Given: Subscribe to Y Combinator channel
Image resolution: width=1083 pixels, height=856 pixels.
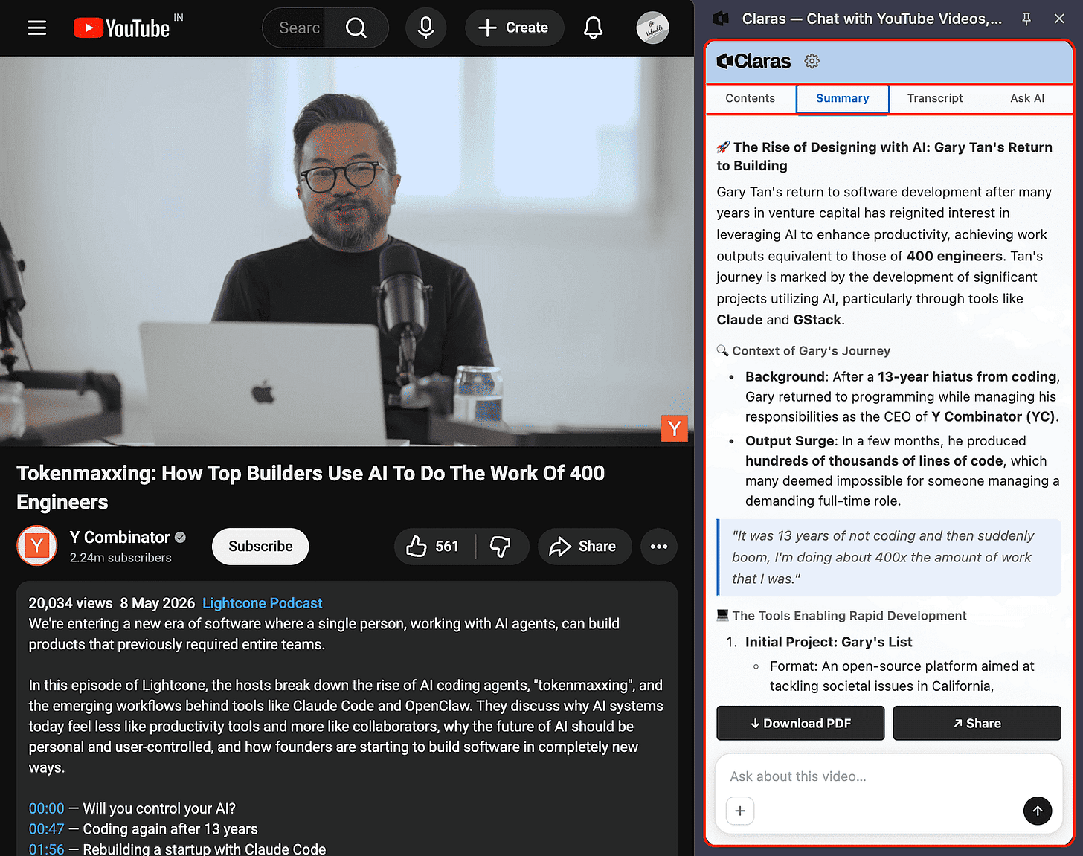Looking at the screenshot, I should [260, 547].
